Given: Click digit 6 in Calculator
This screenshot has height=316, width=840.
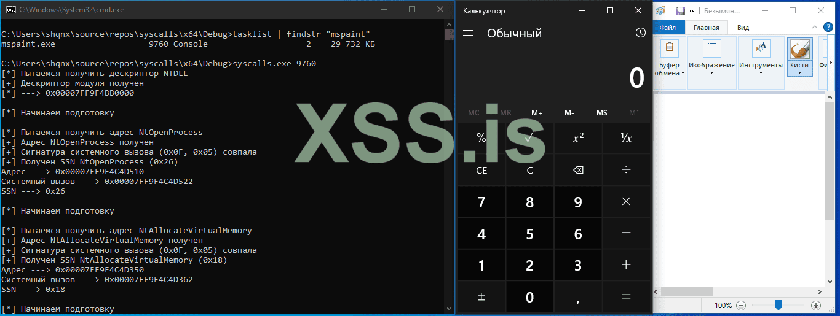Looking at the screenshot, I should (578, 234).
